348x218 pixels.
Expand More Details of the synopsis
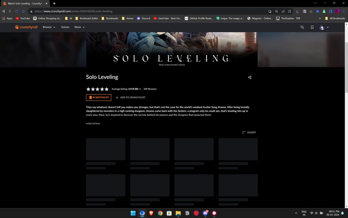(93, 123)
